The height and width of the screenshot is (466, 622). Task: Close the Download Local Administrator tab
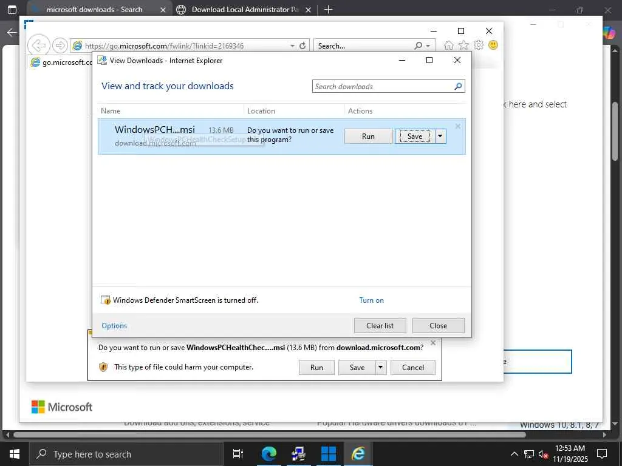click(x=308, y=10)
